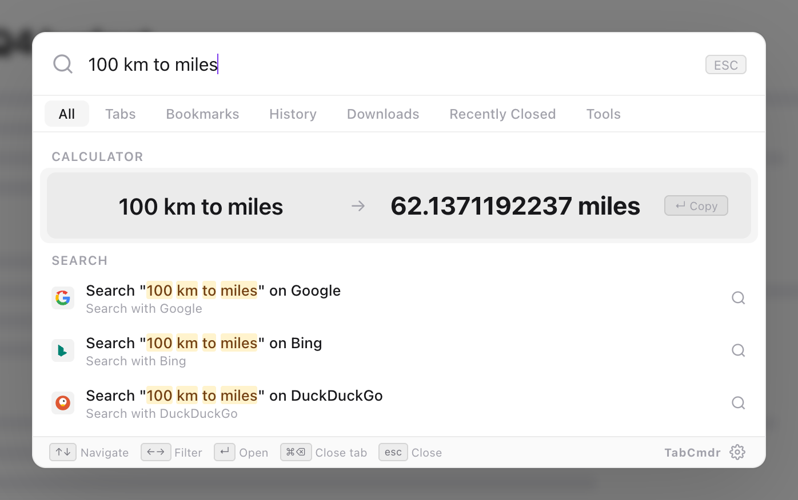Switch to the Recently Closed filter
The image size is (798, 500).
tap(502, 114)
